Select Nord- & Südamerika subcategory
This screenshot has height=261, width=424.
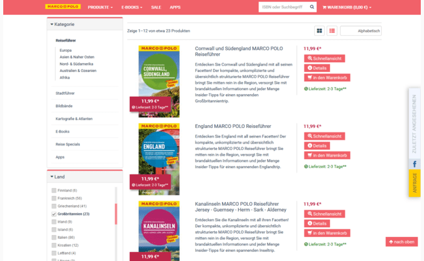pyautogui.click(x=77, y=64)
